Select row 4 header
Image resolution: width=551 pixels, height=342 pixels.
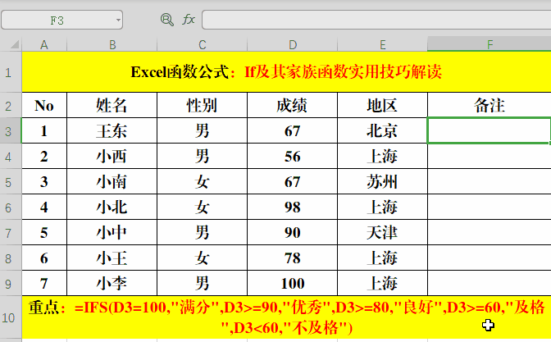click(9, 156)
